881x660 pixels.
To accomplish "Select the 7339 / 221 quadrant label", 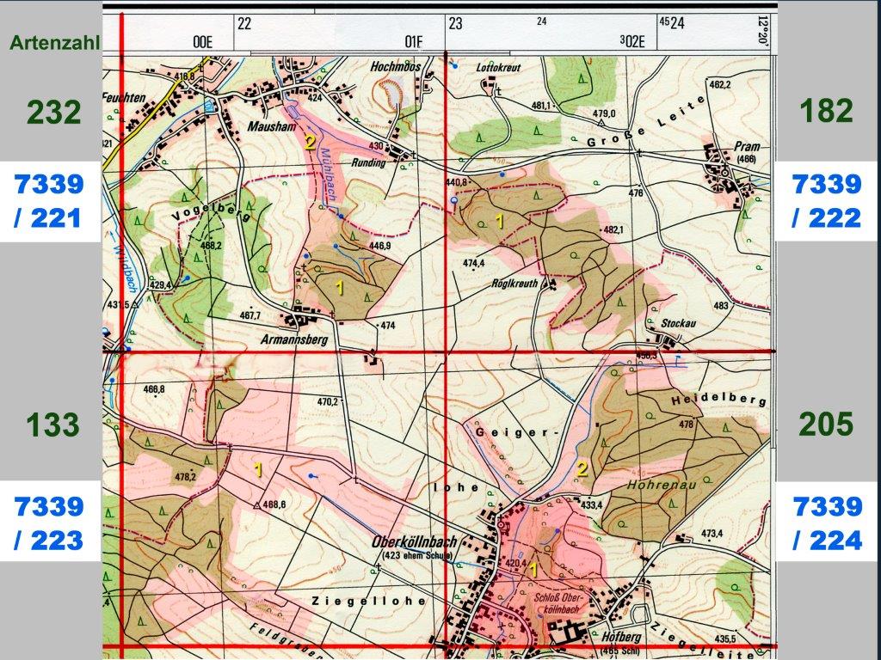I will pyautogui.click(x=49, y=201).
